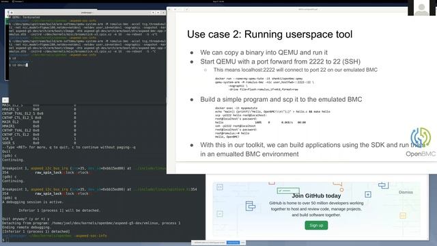
Task: Click the bullet 'Build a simple program and scp it'
Action: pyautogui.click(x=281, y=99)
